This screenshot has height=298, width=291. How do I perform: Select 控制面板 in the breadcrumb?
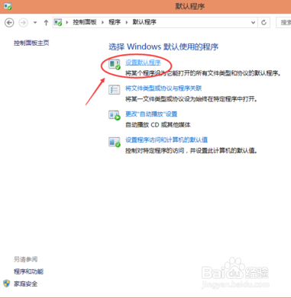click(x=85, y=22)
